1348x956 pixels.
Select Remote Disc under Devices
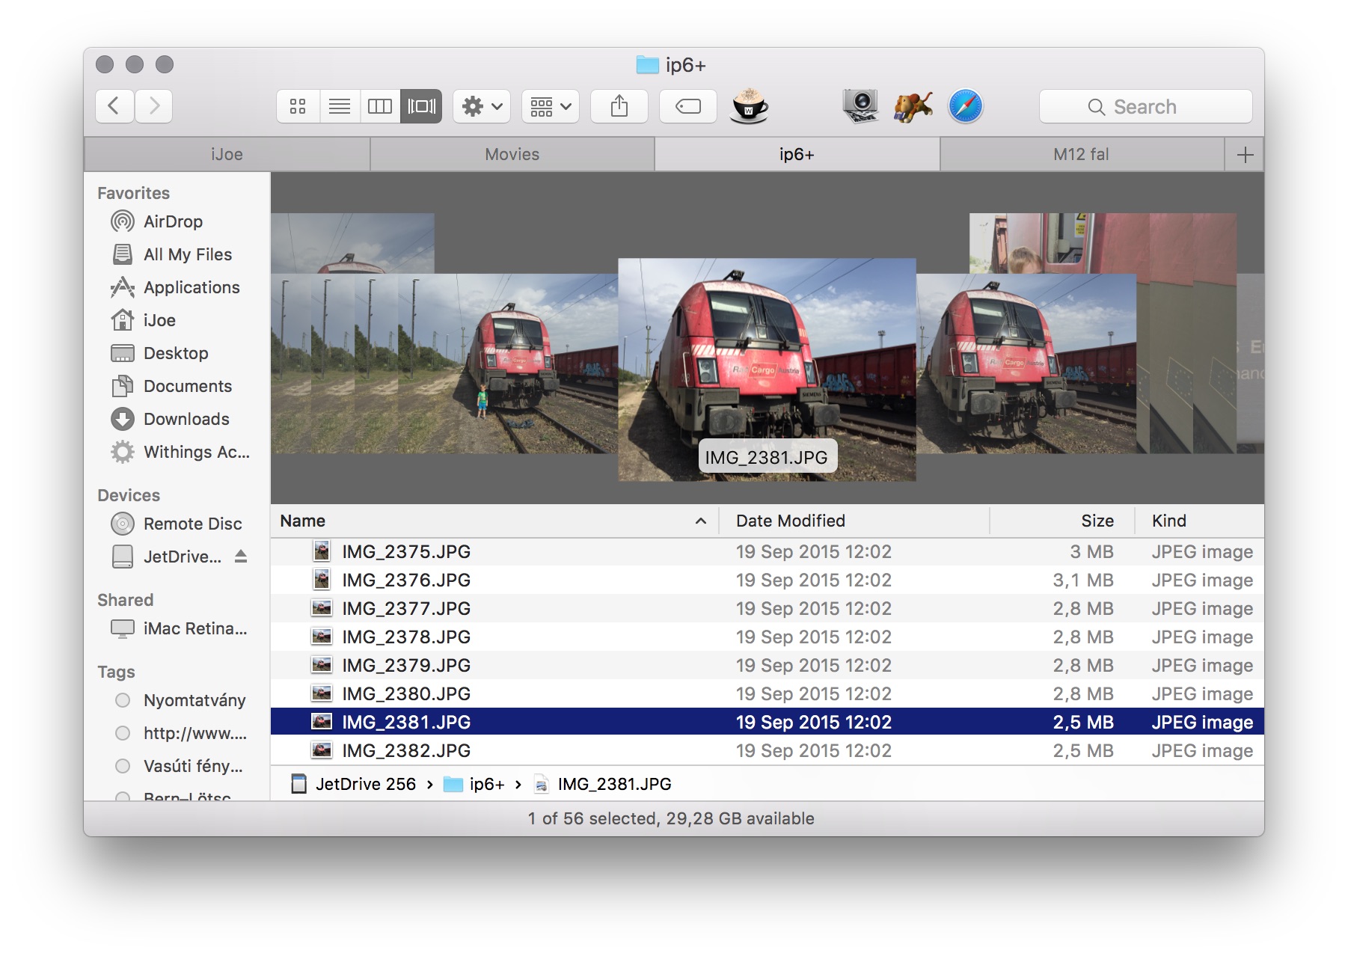click(177, 524)
